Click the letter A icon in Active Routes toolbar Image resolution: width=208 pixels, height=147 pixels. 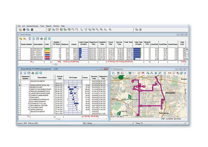coord(34,39)
